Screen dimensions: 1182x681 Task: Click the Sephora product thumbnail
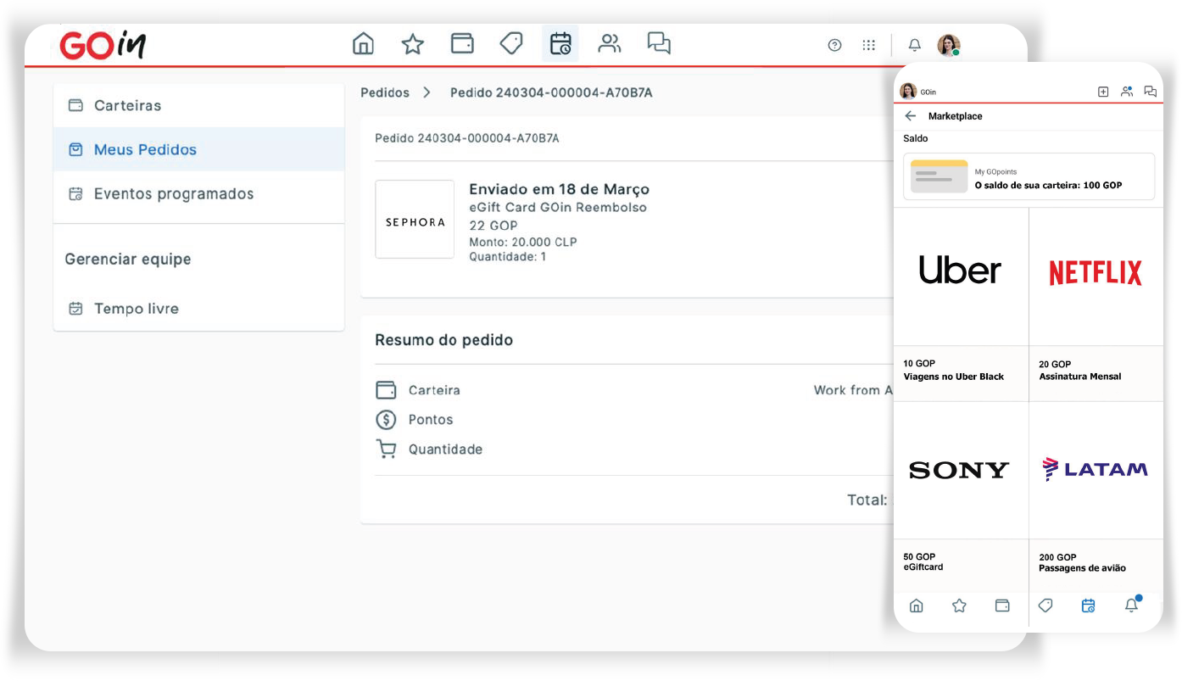[415, 219]
